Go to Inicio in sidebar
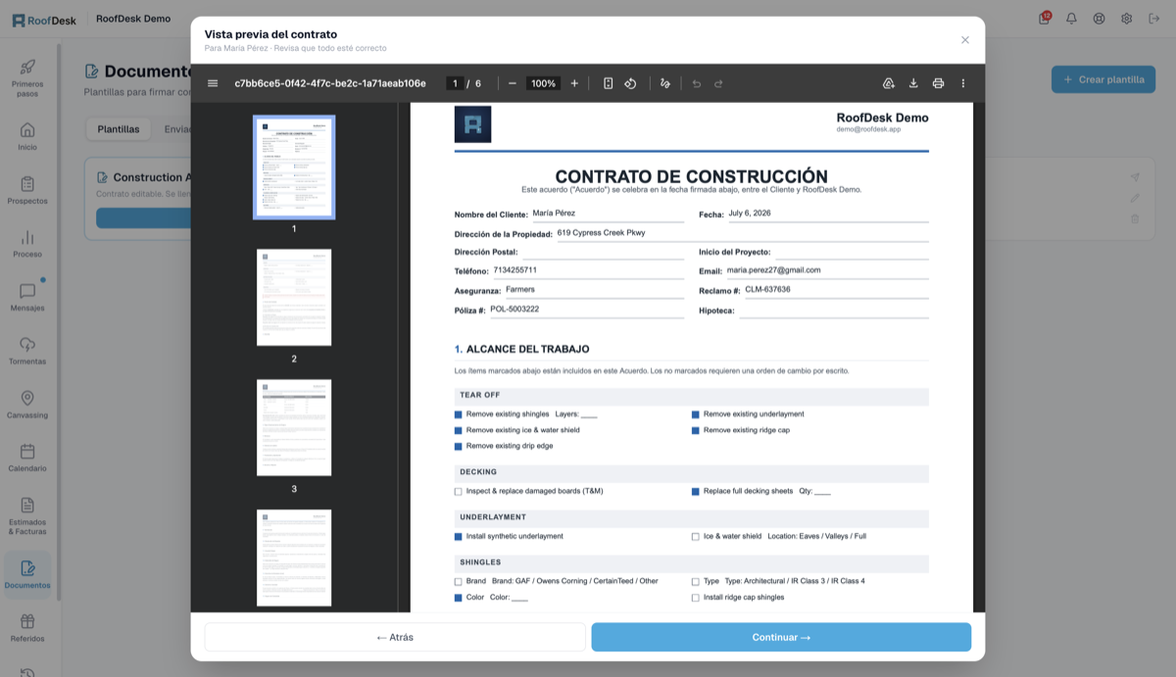Image resolution: width=1176 pixels, height=677 pixels. [x=27, y=136]
